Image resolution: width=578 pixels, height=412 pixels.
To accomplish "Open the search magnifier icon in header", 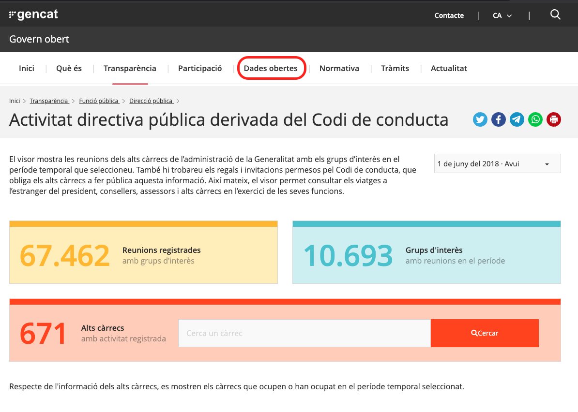I will 555,15.
